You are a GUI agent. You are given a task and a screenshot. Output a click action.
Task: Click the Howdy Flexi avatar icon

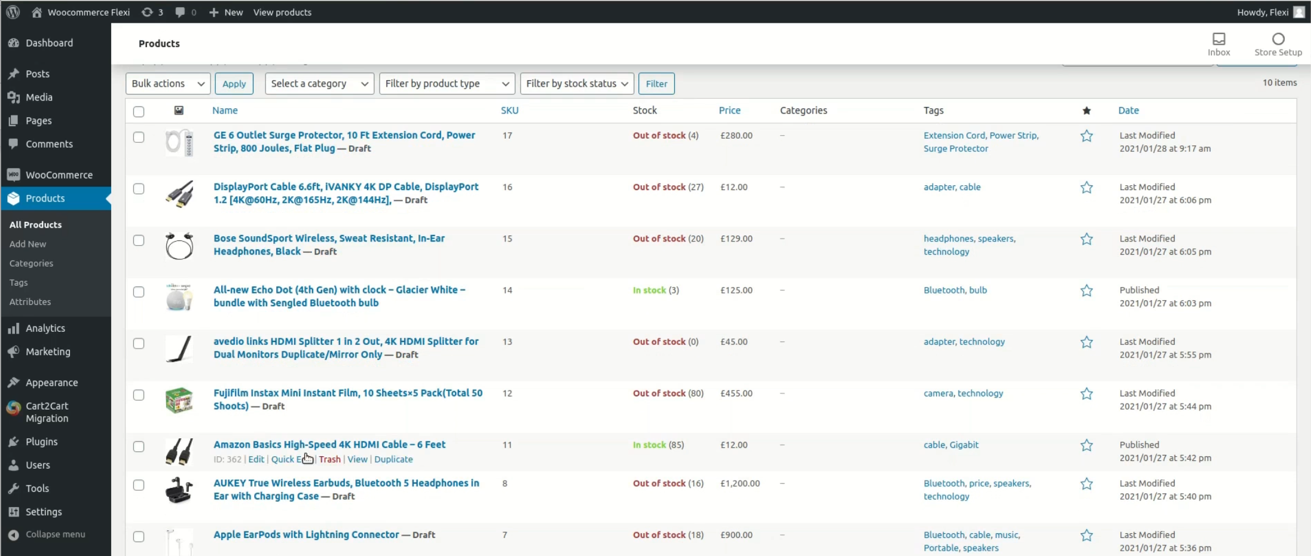1299,12
